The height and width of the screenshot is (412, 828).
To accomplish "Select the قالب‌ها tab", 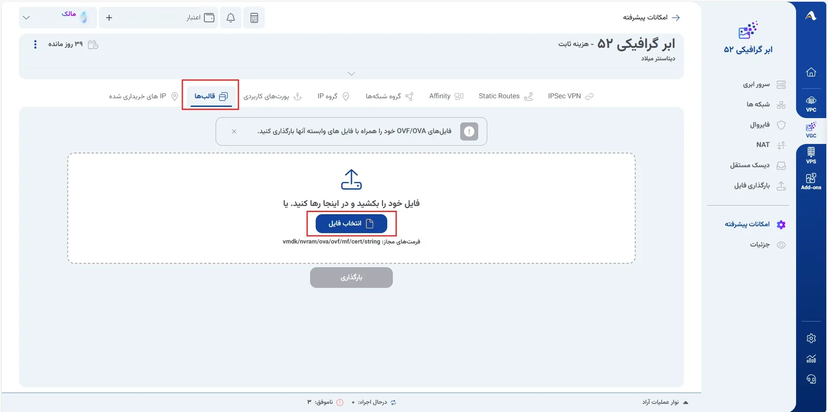I will [x=211, y=96].
